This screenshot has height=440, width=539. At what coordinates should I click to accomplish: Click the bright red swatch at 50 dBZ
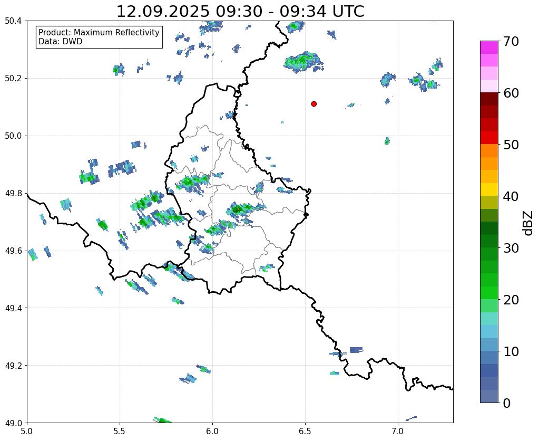489,138
